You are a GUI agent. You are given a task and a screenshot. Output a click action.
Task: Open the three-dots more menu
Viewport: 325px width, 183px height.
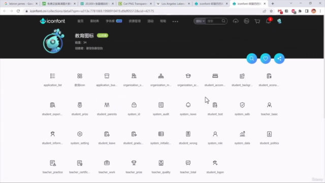pyautogui.click(x=175, y=21)
